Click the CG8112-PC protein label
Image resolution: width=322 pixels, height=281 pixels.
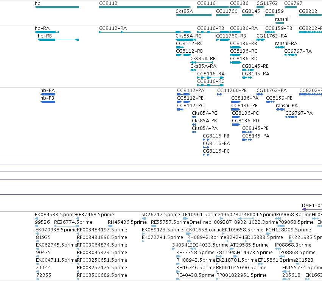191,106
